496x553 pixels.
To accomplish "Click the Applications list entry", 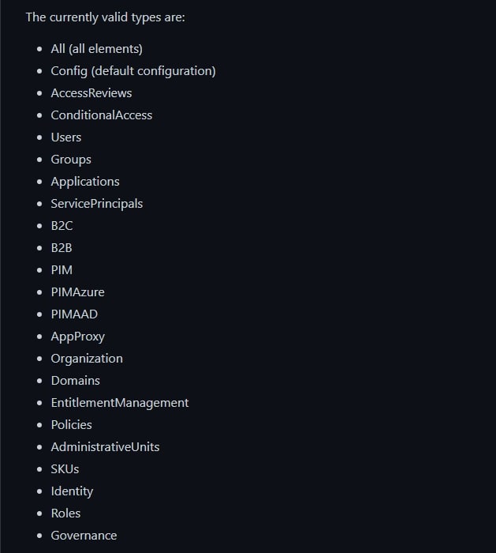I will pos(85,182).
